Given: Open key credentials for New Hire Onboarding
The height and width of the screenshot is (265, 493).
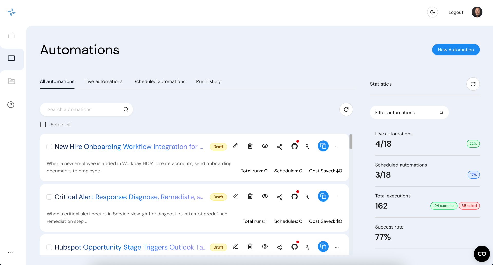Looking at the screenshot, I should point(307,147).
